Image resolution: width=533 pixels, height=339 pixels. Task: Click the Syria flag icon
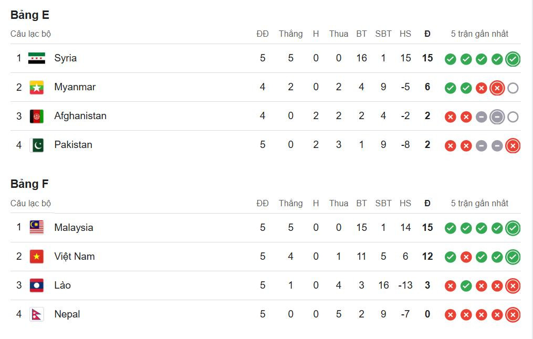(37, 58)
